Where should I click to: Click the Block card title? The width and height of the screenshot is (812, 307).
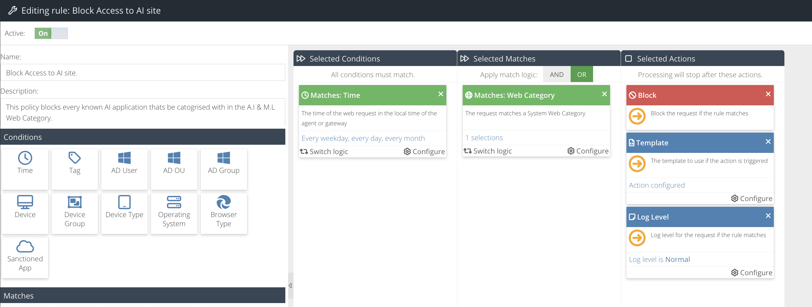click(x=647, y=95)
